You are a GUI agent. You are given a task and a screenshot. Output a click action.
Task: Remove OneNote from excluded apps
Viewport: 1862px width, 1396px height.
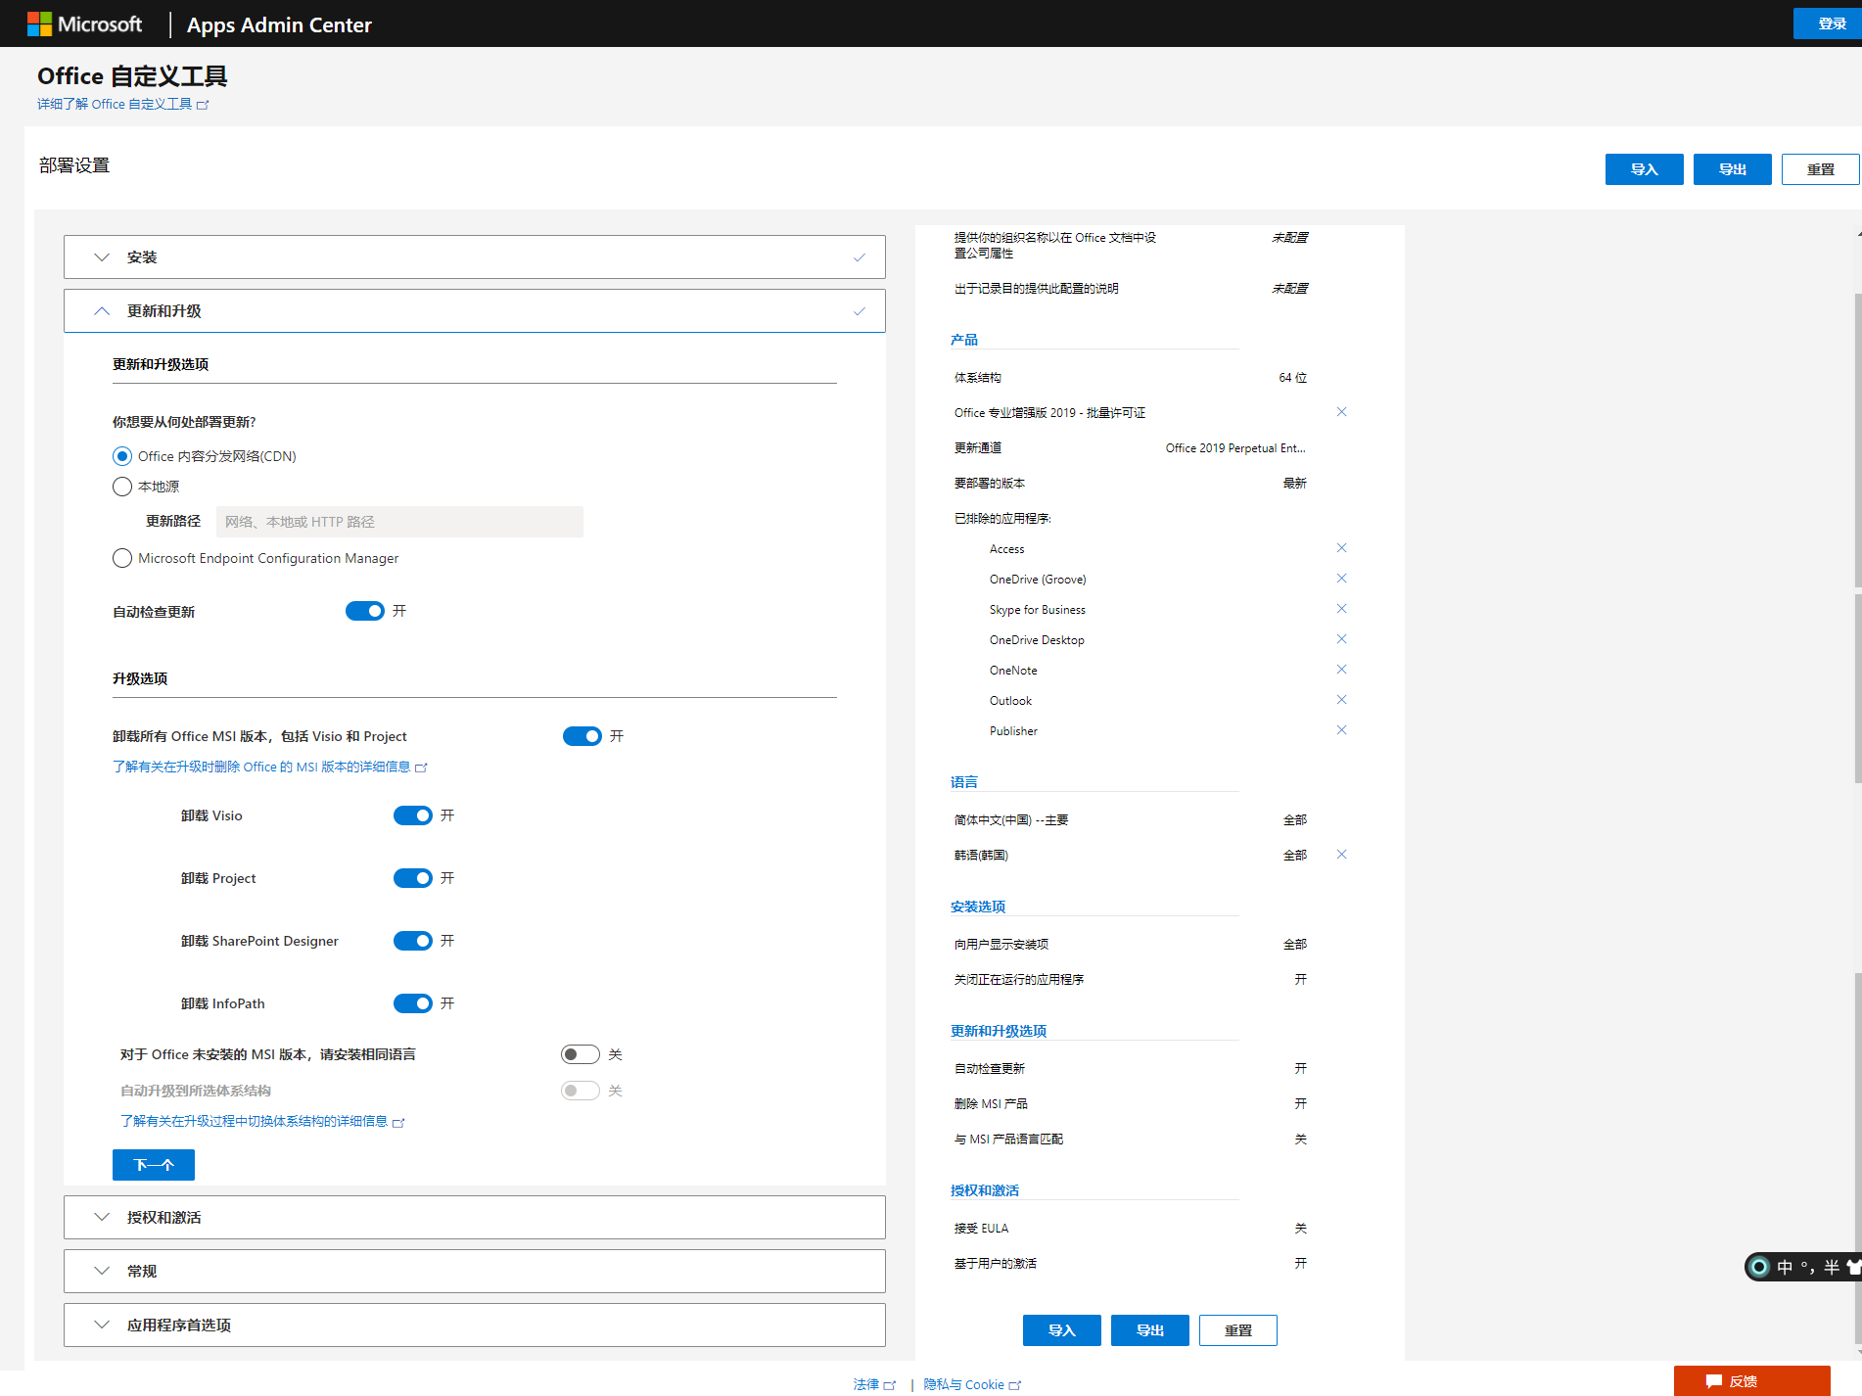click(x=1341, y=670)
